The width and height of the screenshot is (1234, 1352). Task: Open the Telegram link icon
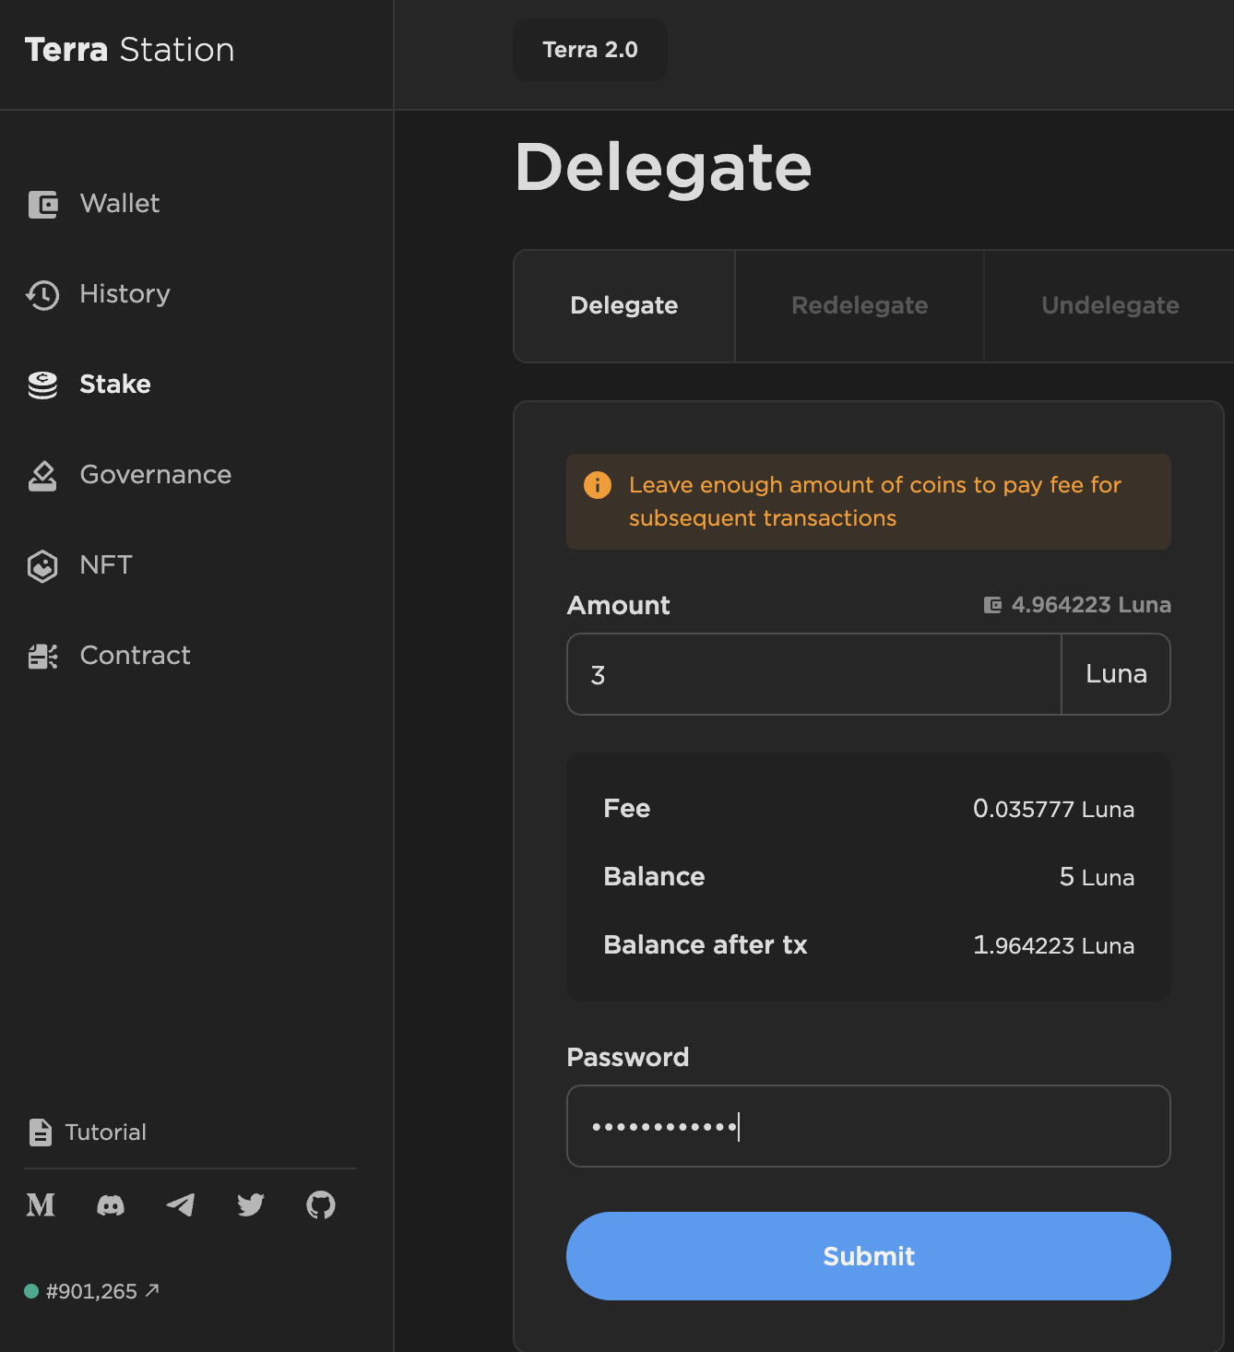181,1205
